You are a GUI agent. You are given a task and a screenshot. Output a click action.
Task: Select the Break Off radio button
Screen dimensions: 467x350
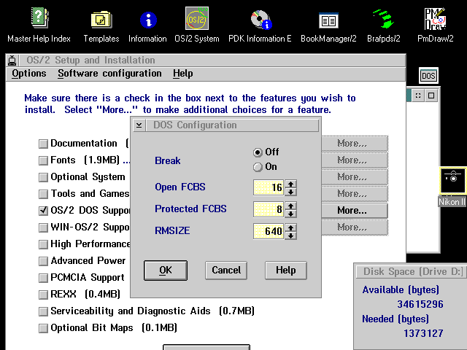pos(258,152)
